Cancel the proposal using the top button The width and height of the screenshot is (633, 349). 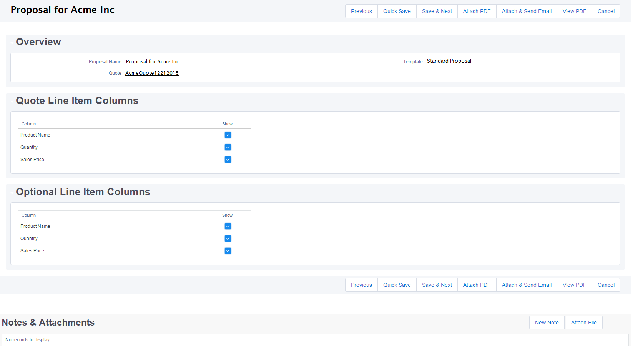[606, 11]
